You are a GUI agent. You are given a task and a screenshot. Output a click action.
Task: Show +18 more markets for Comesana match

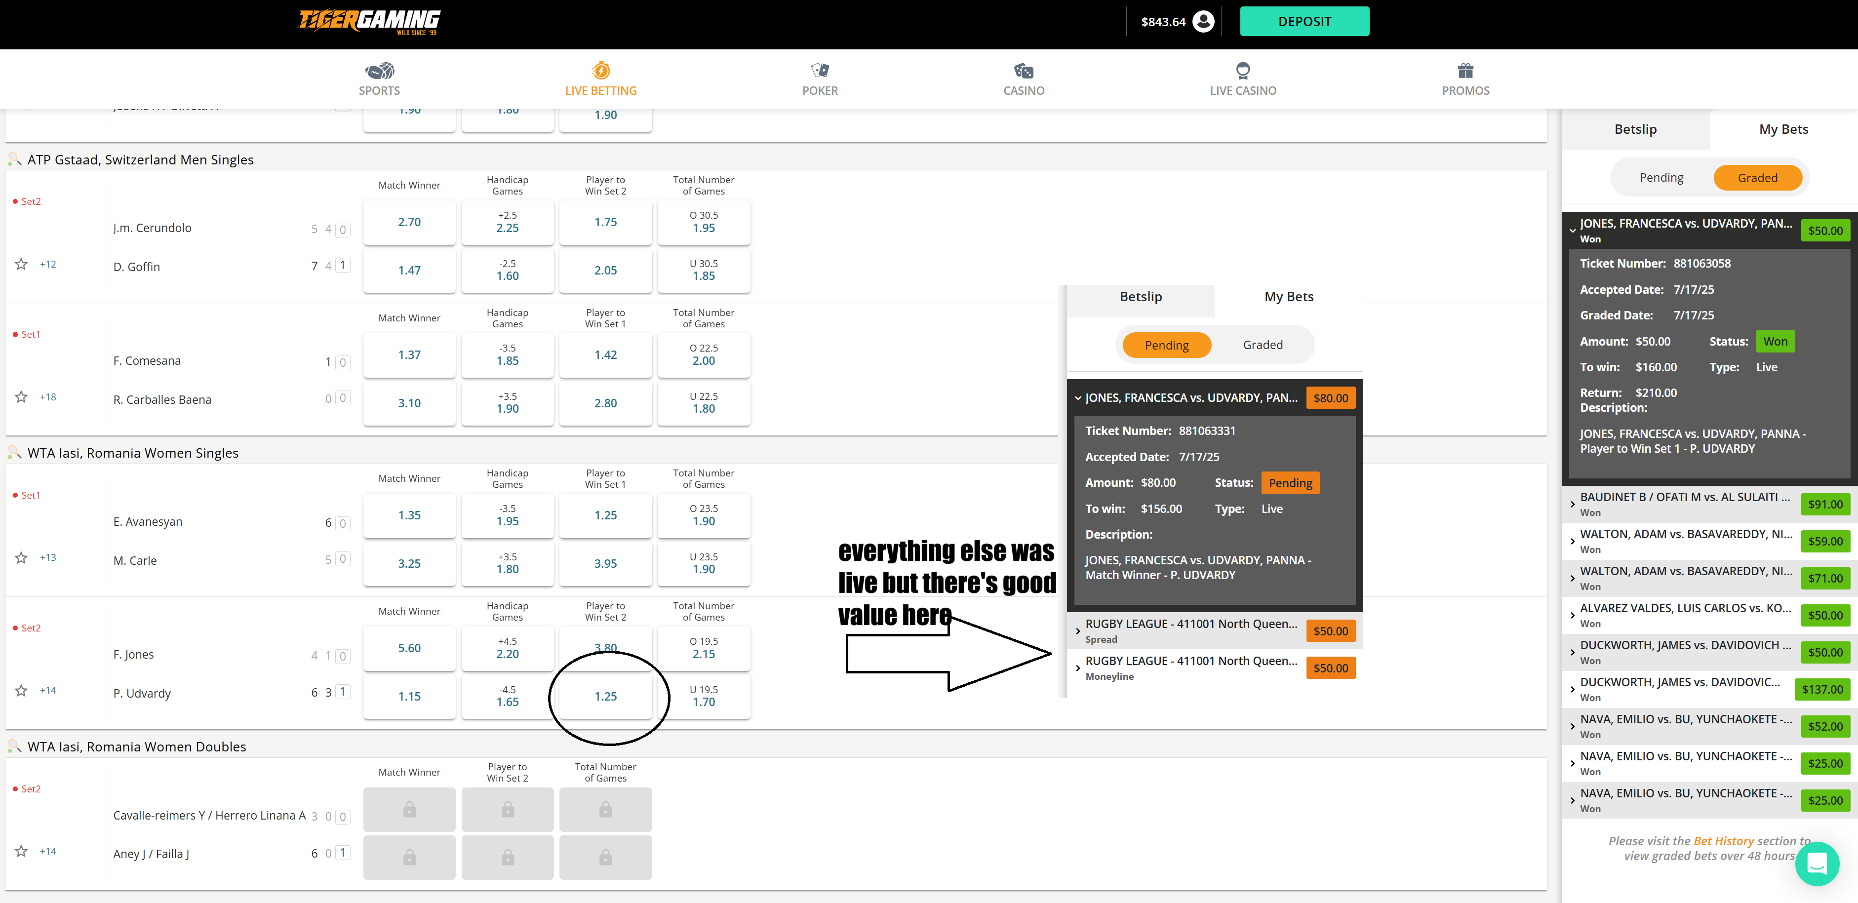(47, 396)
